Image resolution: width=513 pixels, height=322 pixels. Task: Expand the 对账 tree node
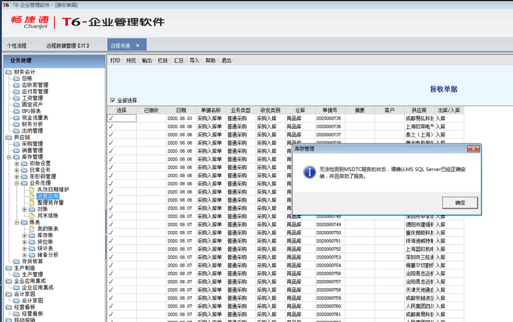point(25,209)
